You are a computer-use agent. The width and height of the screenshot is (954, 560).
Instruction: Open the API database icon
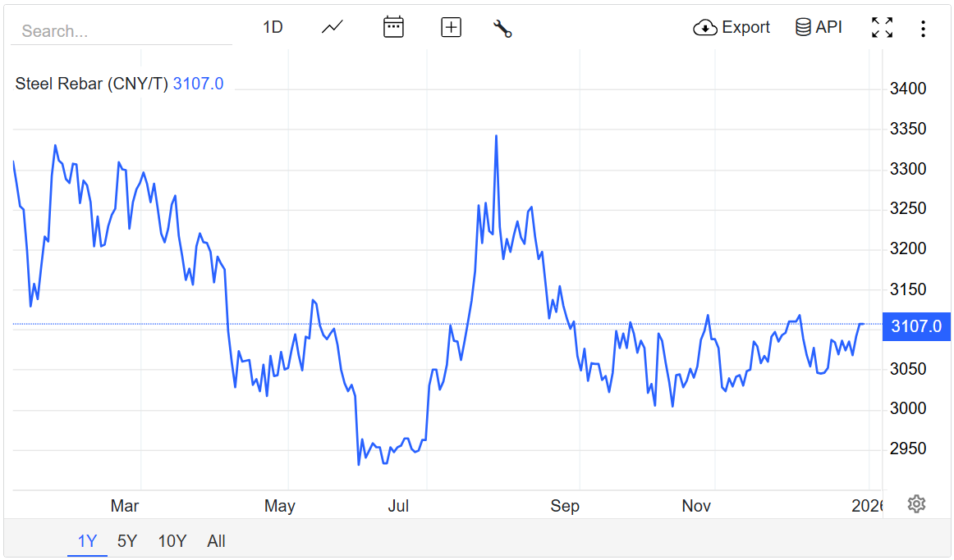pos(803,27)
